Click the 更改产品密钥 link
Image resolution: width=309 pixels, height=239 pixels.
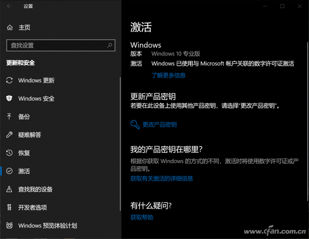160,124
